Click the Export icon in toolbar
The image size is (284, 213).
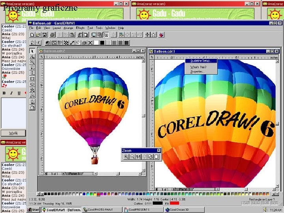pyautogui.click(x=86, y=35)
